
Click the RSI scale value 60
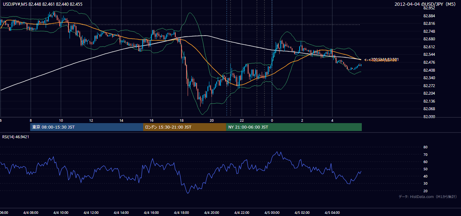coord(425,162)
